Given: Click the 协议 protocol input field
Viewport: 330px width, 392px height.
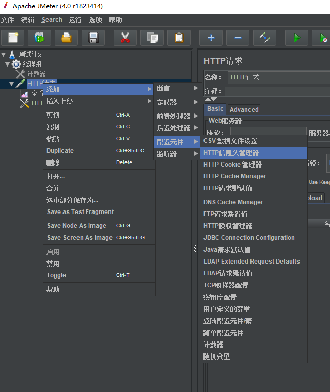Looking at the screenshot, I should tap(269, 132).
